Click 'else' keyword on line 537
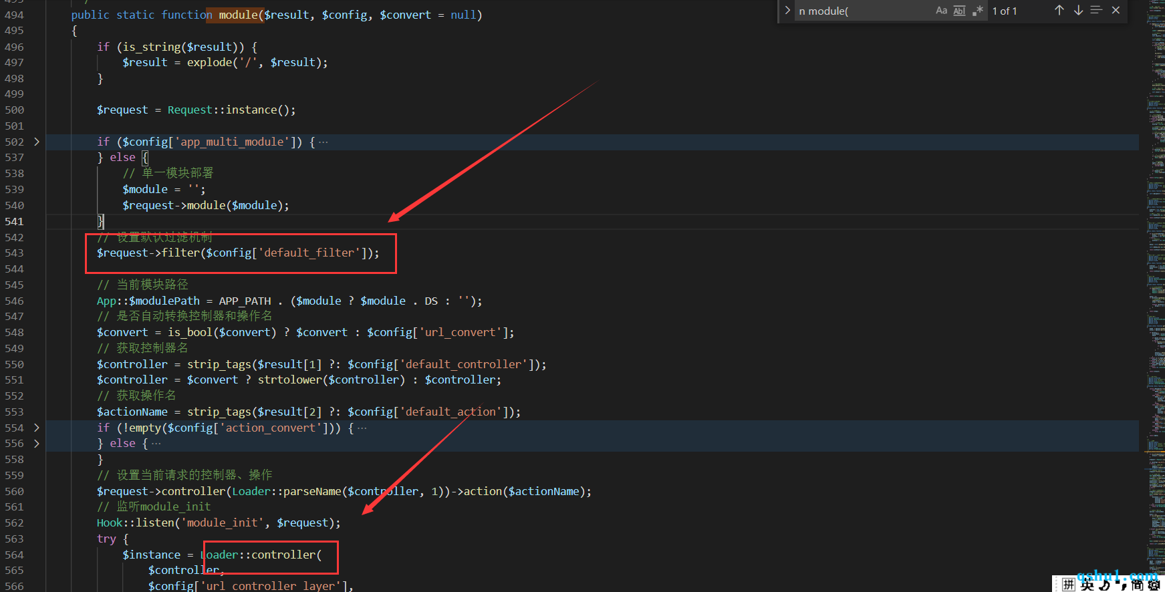Screen dimensions: 1165x592 (122, 157)
